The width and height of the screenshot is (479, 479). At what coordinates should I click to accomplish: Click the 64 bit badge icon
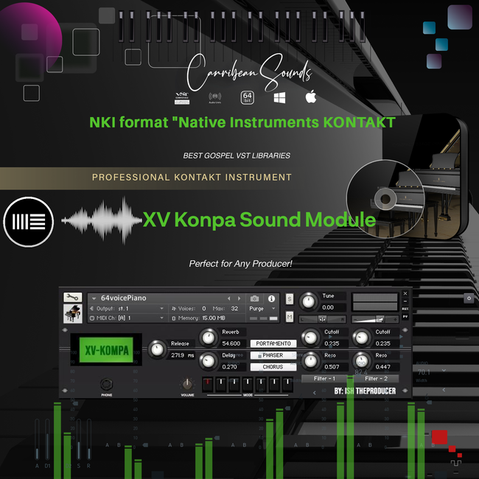coord(248,97)
